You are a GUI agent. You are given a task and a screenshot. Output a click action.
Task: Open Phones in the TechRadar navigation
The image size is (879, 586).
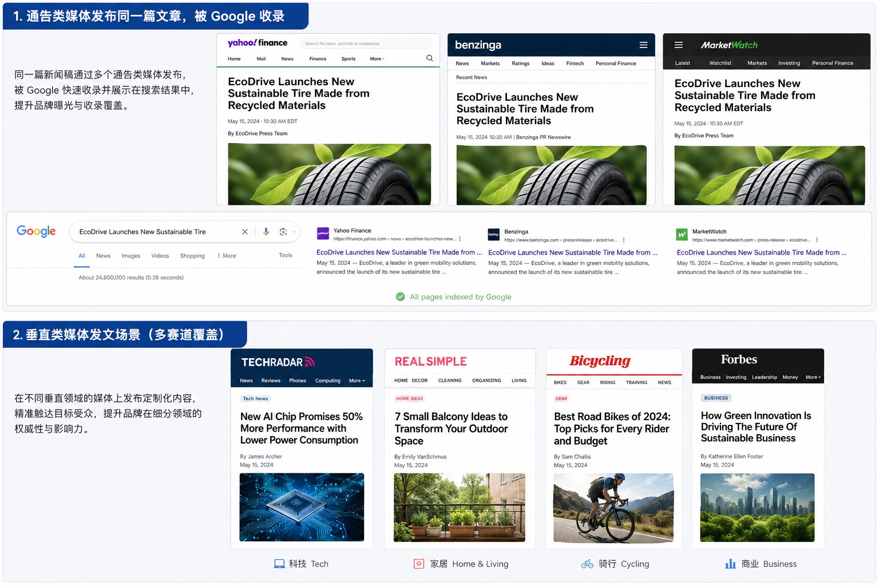tap(298, 381)
